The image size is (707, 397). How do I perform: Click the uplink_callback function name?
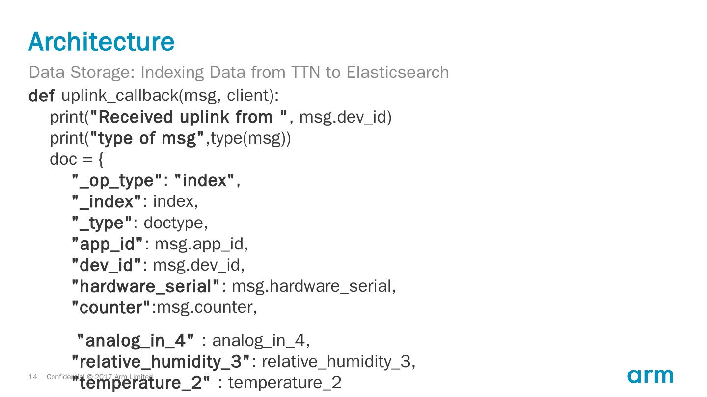(x=119, y=95)
